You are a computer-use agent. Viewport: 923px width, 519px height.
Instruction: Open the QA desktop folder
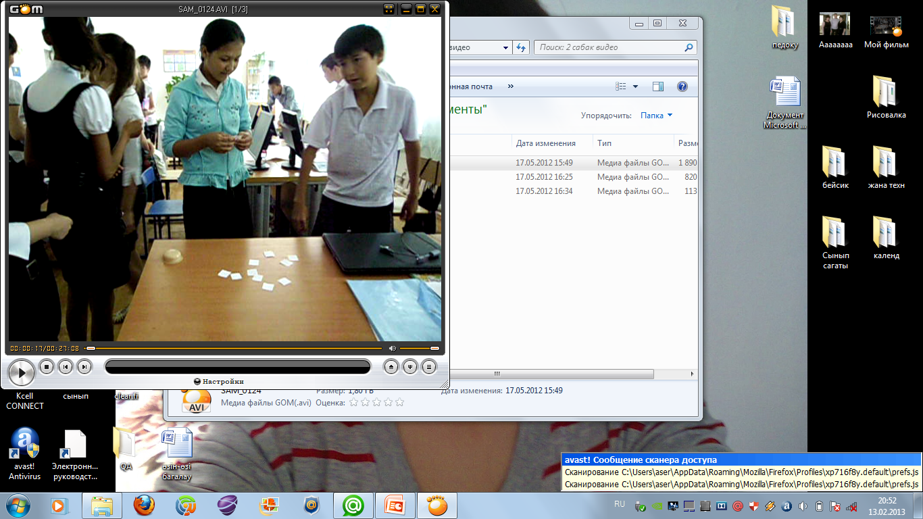click(x=125, y=447)
